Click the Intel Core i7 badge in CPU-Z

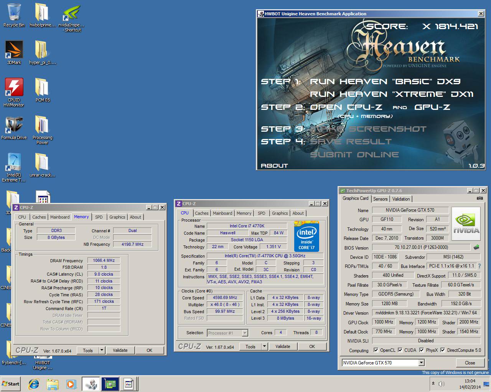[306, 236]
